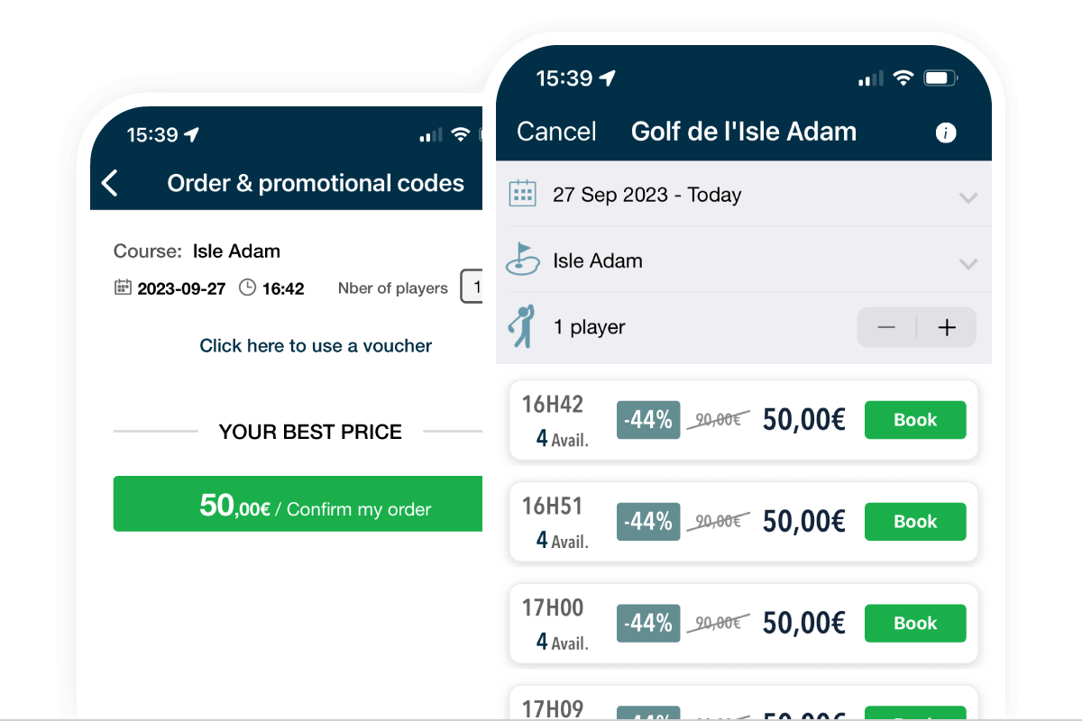
Task: Select the -44% discount badge for 16H42
Action: coord(647,419)
